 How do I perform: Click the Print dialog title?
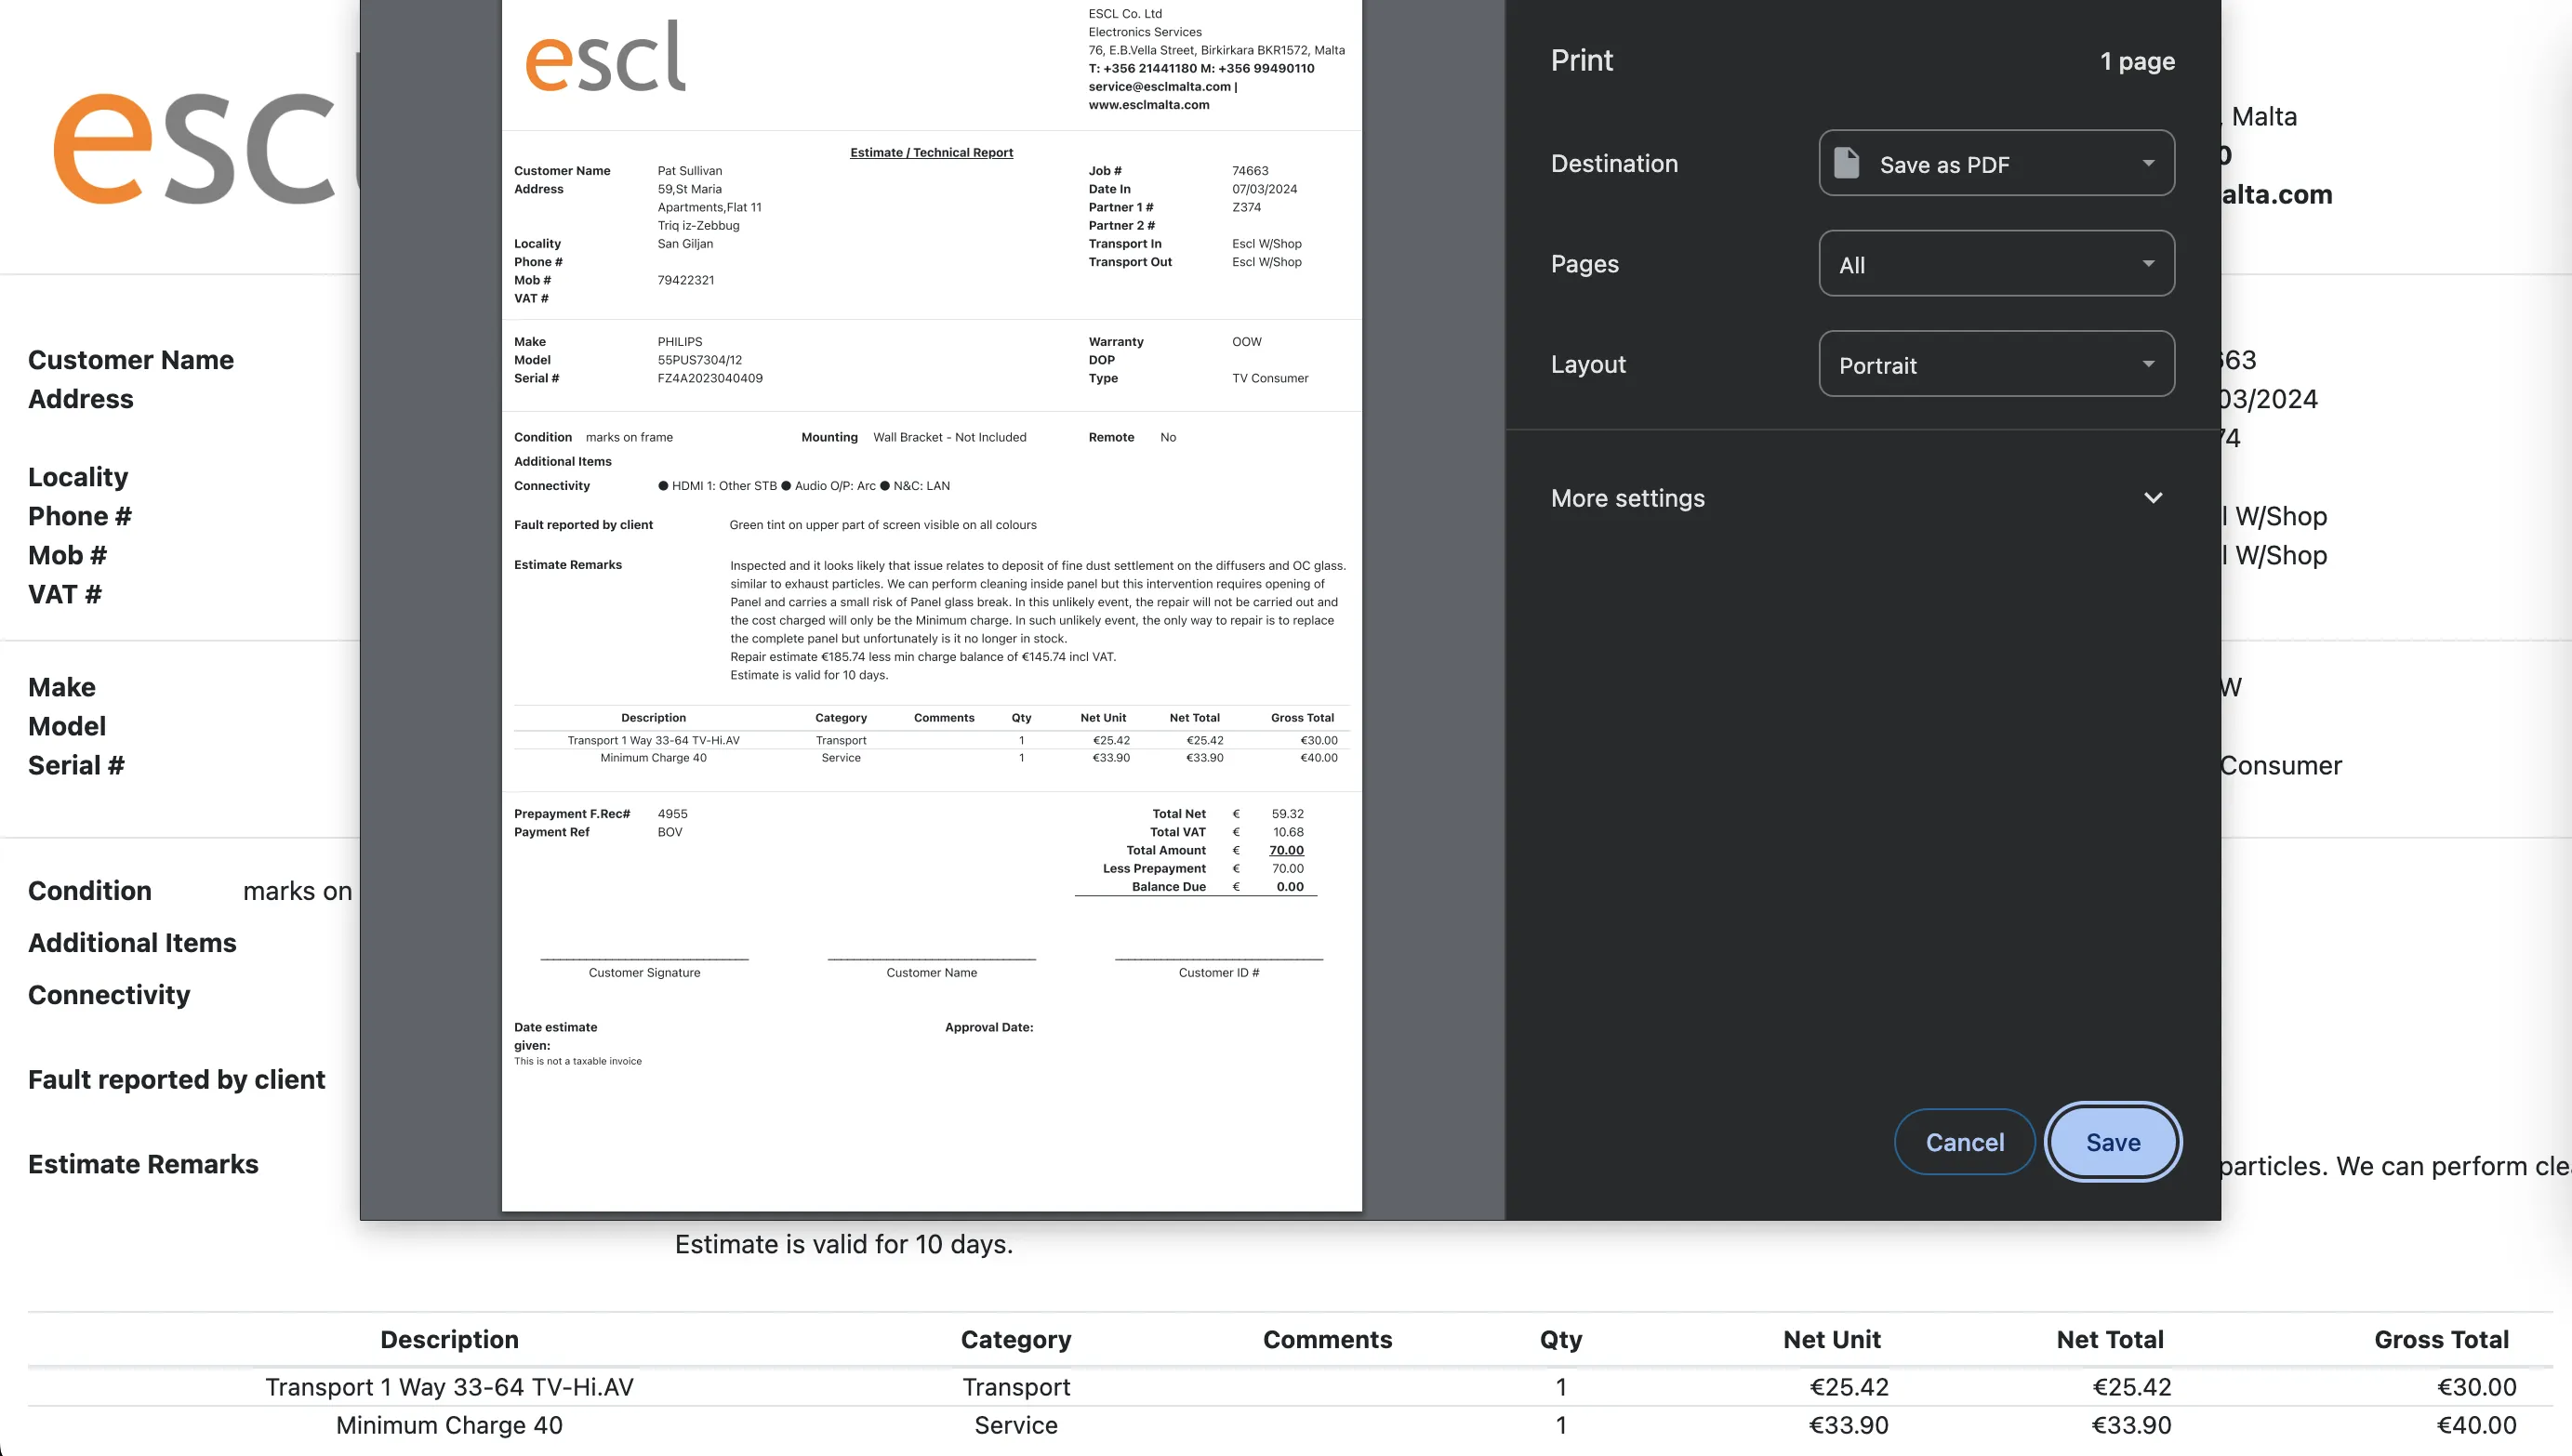click(1581, 60)
